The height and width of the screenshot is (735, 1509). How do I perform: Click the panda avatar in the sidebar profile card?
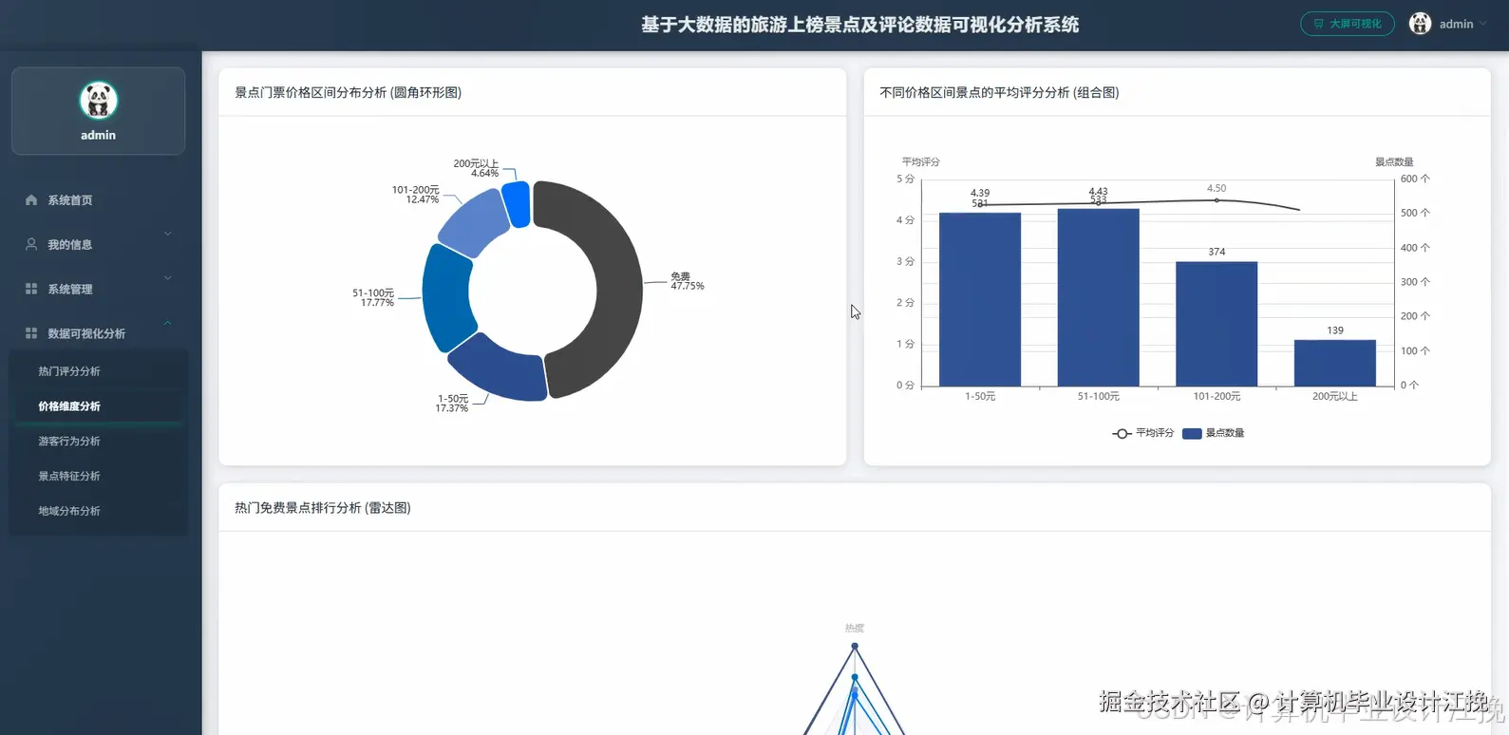(x=98, y=101)
